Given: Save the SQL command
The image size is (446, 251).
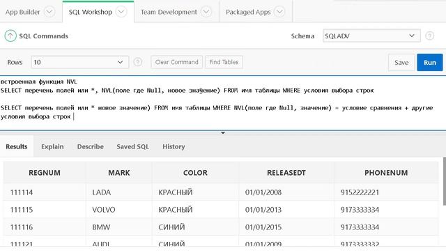Looking at the screenshot, I should pyautogui.click(x=401, y=62).
